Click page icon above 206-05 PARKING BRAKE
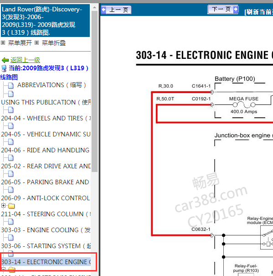The width and height of the screenshot is (273, 276). click(x=11, y=174)
